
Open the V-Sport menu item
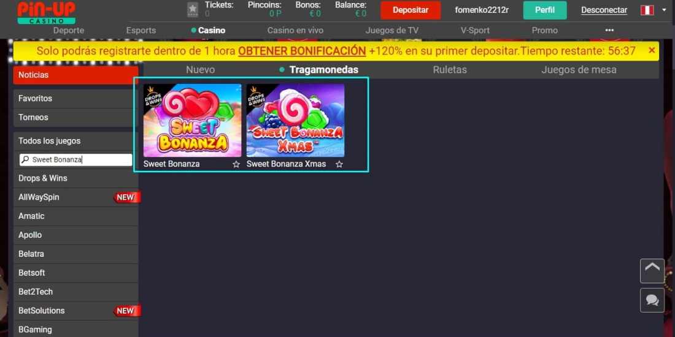[475, 31]
